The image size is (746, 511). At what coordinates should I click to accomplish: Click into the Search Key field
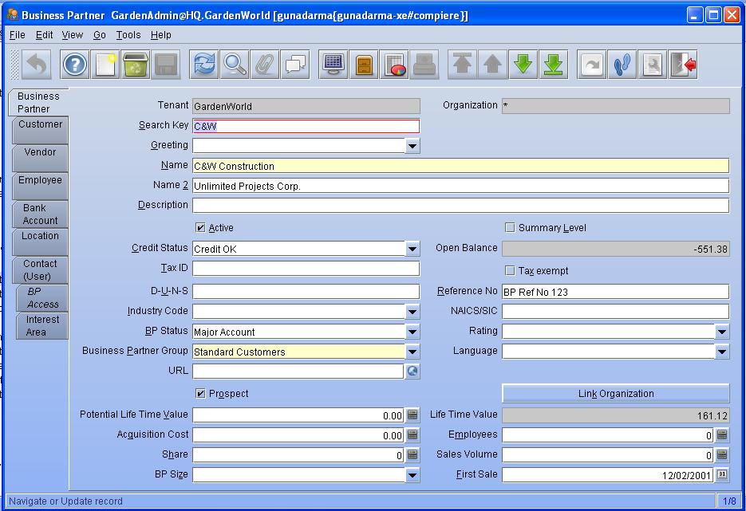306,126
